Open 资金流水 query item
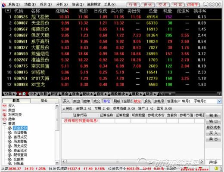Viewport: 224px width, 172px height. pyautogui.click(x=20, y=150)
